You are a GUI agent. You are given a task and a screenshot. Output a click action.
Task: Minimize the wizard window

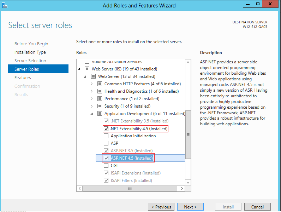point(248,4)
